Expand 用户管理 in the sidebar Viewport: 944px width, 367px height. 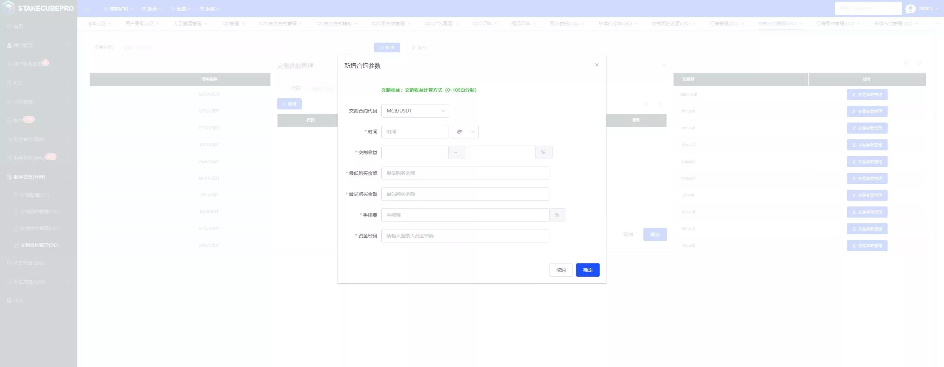tap(38, 45)
